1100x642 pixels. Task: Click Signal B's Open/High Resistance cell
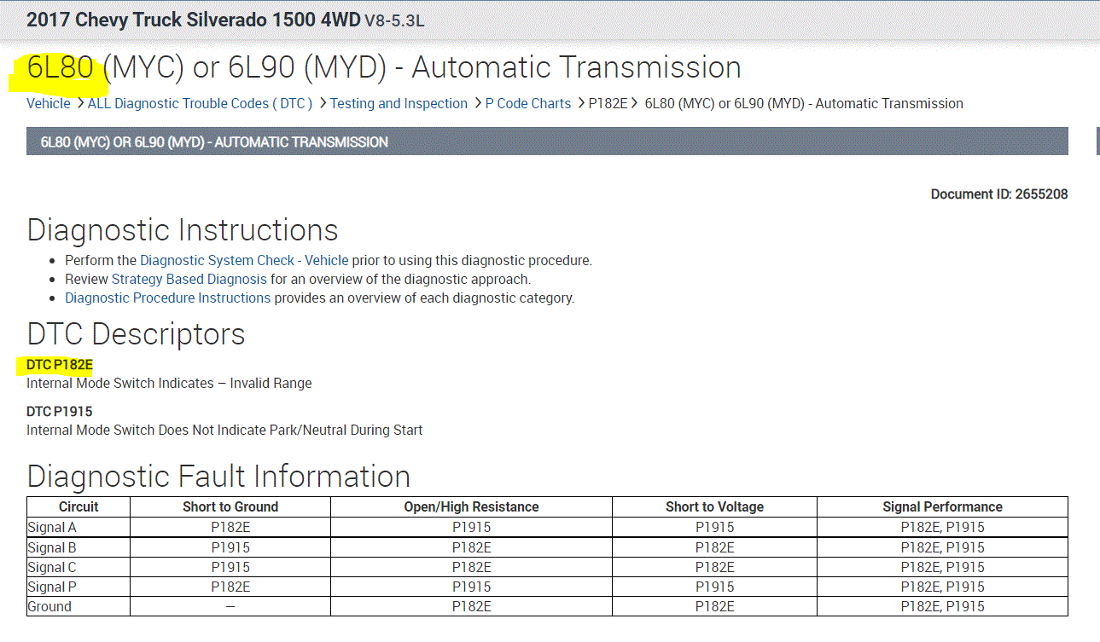tap(471, 547)
